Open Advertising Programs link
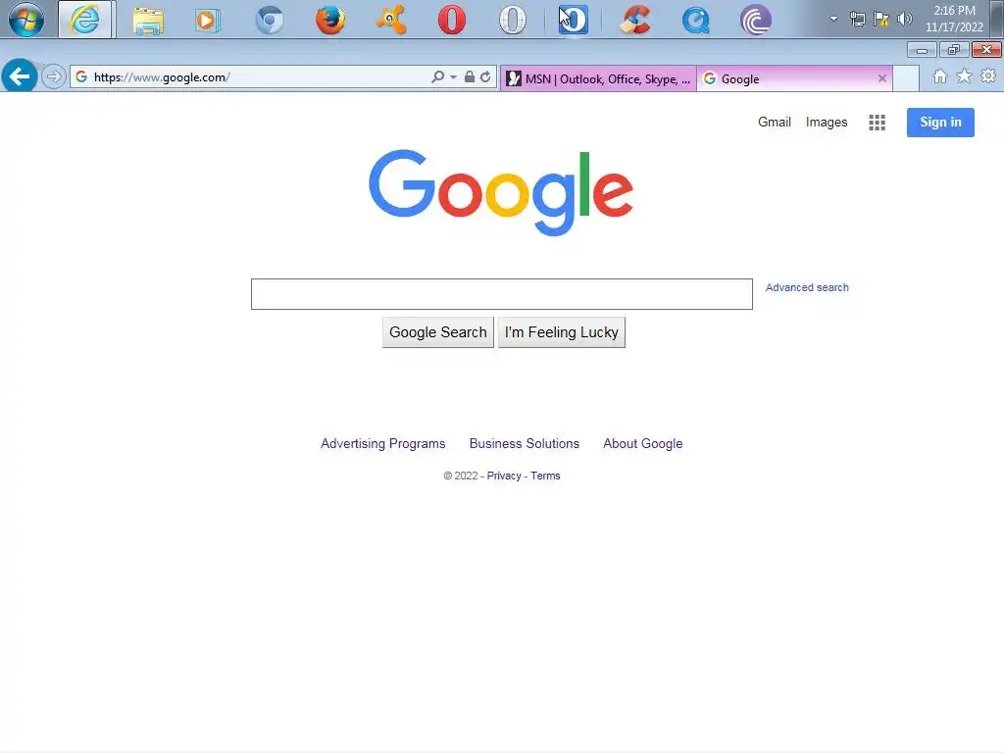This screenshot has width=1004, height=753. (x=383, y=444)
